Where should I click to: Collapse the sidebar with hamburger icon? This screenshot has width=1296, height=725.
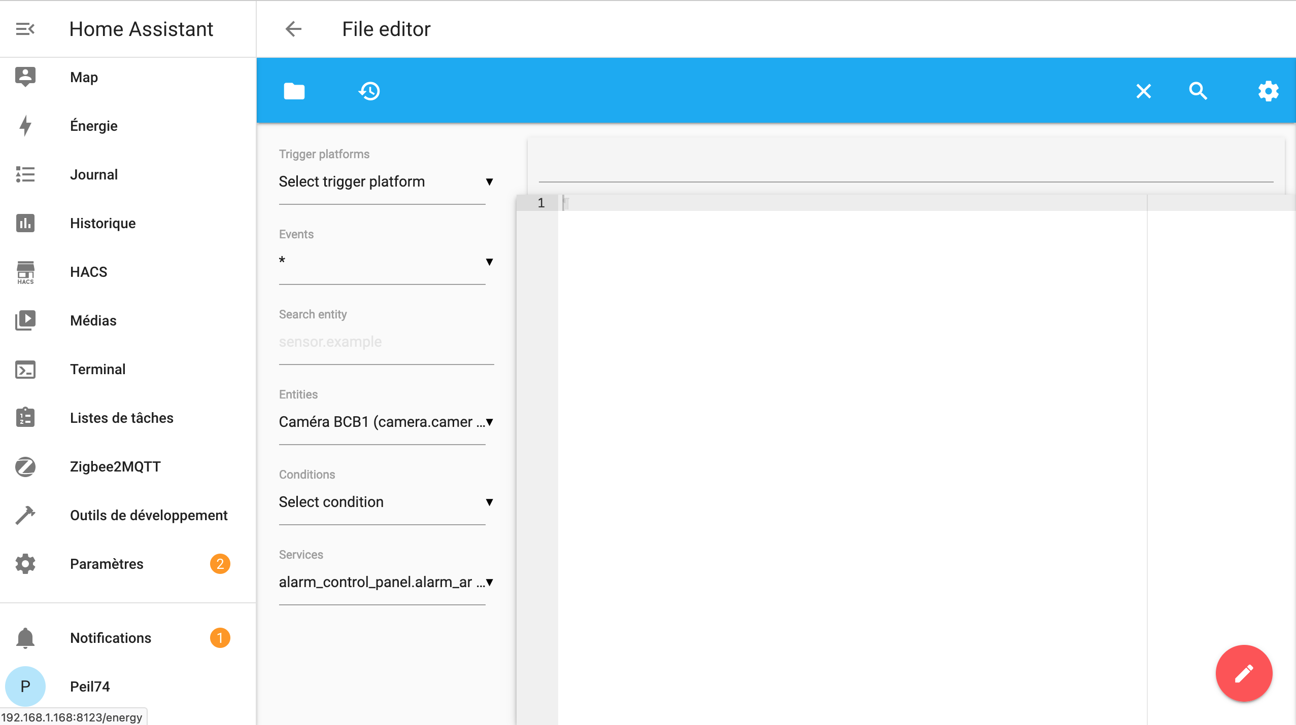(25, 29)
